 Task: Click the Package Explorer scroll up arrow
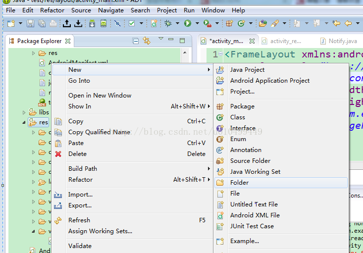coord(185,53)
